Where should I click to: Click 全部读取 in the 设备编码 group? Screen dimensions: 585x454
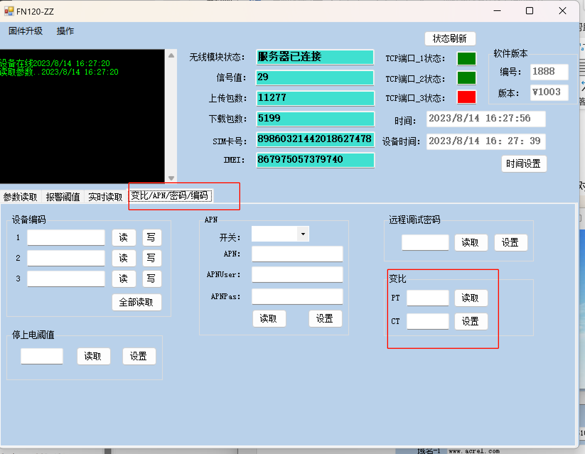tap(136, 302)
